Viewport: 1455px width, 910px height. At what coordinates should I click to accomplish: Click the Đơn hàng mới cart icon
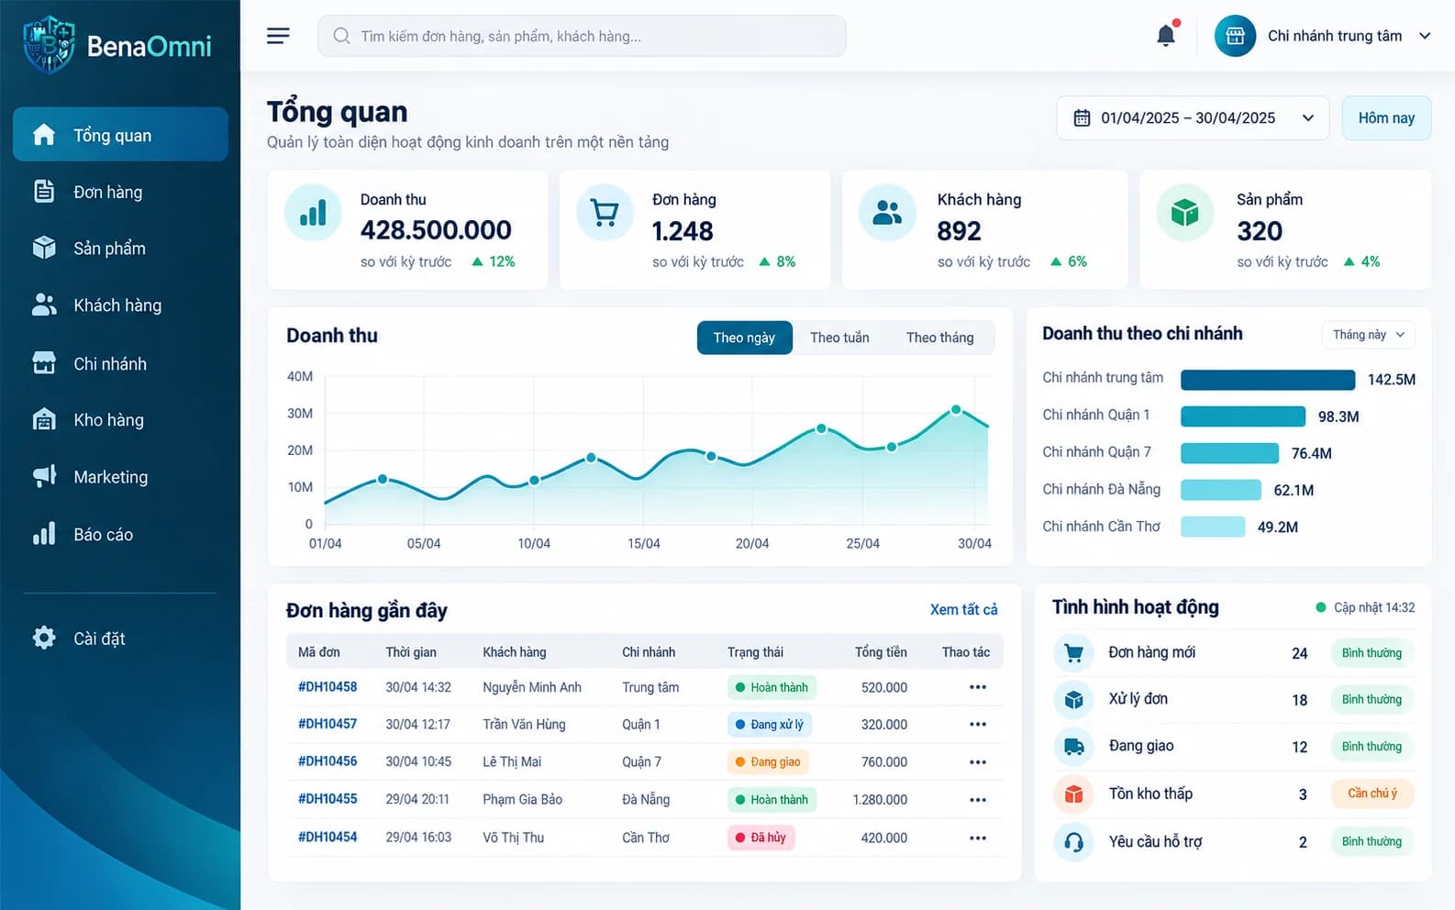pos(1073,653)
